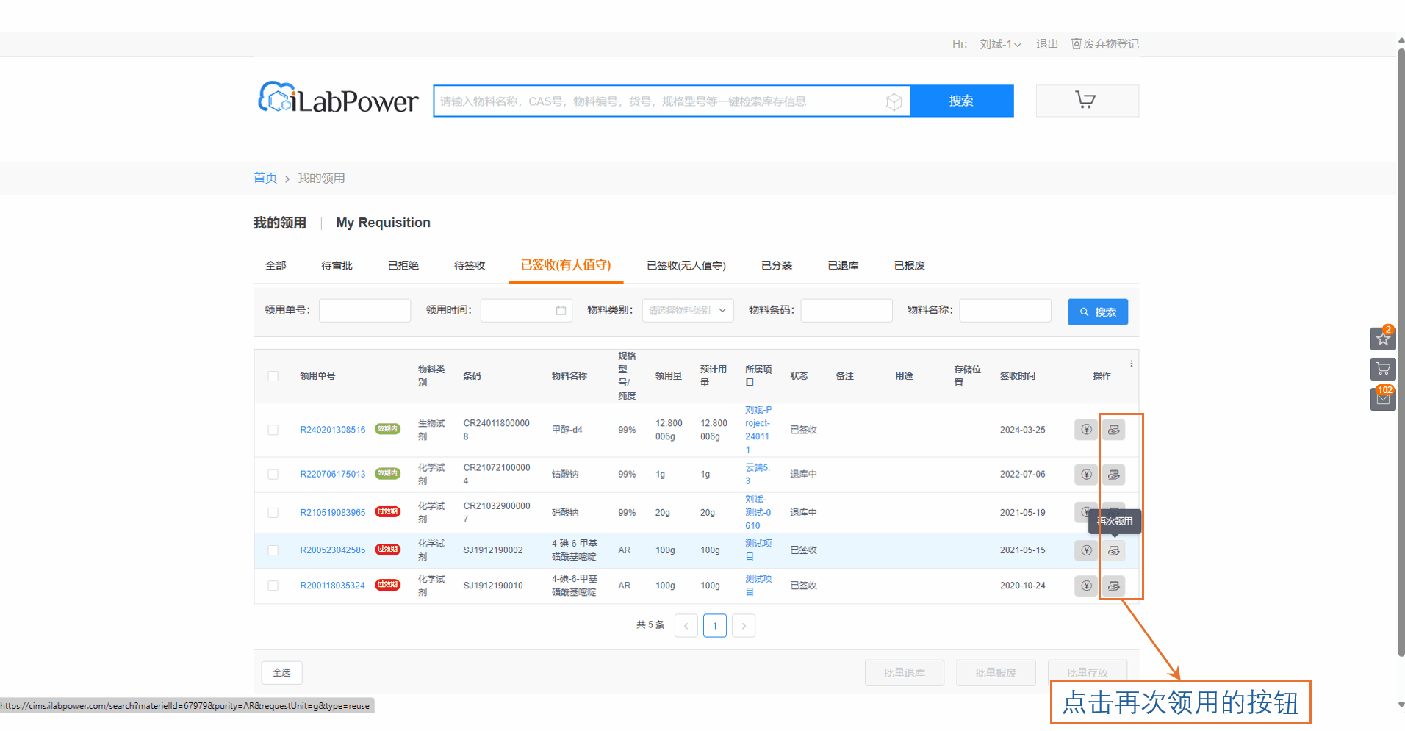This screenshot has width=1405, height=731.
Task: Click the 领用单号 input field
Action: [364, 311]
